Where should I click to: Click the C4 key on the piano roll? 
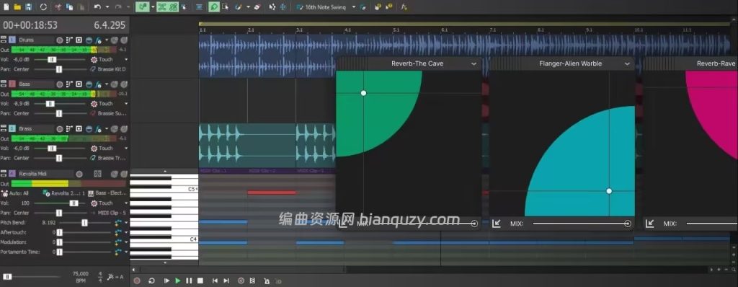tap(164, 239)
